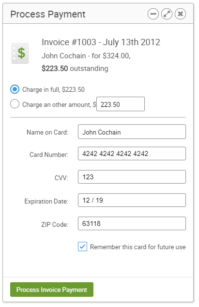This screenshot has width=199, height=307.
Task: Click the Invoice #1003 heading
Action: (101, 42)
